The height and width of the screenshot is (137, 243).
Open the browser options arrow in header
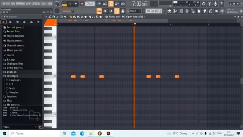(2, 17)
